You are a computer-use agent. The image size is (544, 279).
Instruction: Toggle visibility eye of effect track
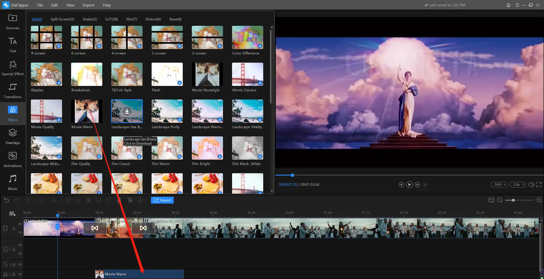[x=20, y=274]
